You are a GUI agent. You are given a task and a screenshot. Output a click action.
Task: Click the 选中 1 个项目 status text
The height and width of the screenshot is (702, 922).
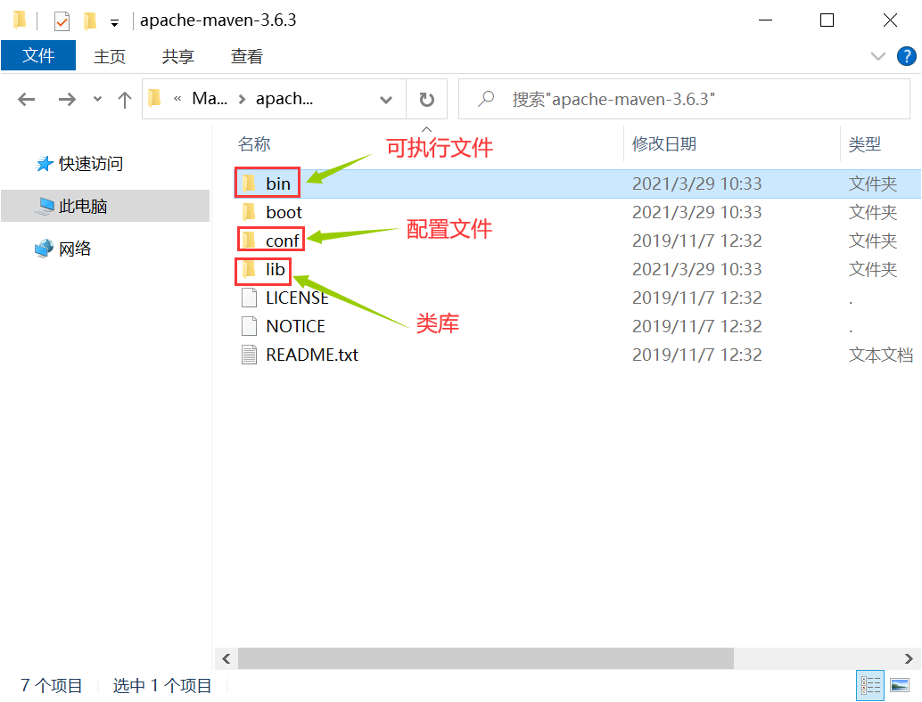(162, 686)
